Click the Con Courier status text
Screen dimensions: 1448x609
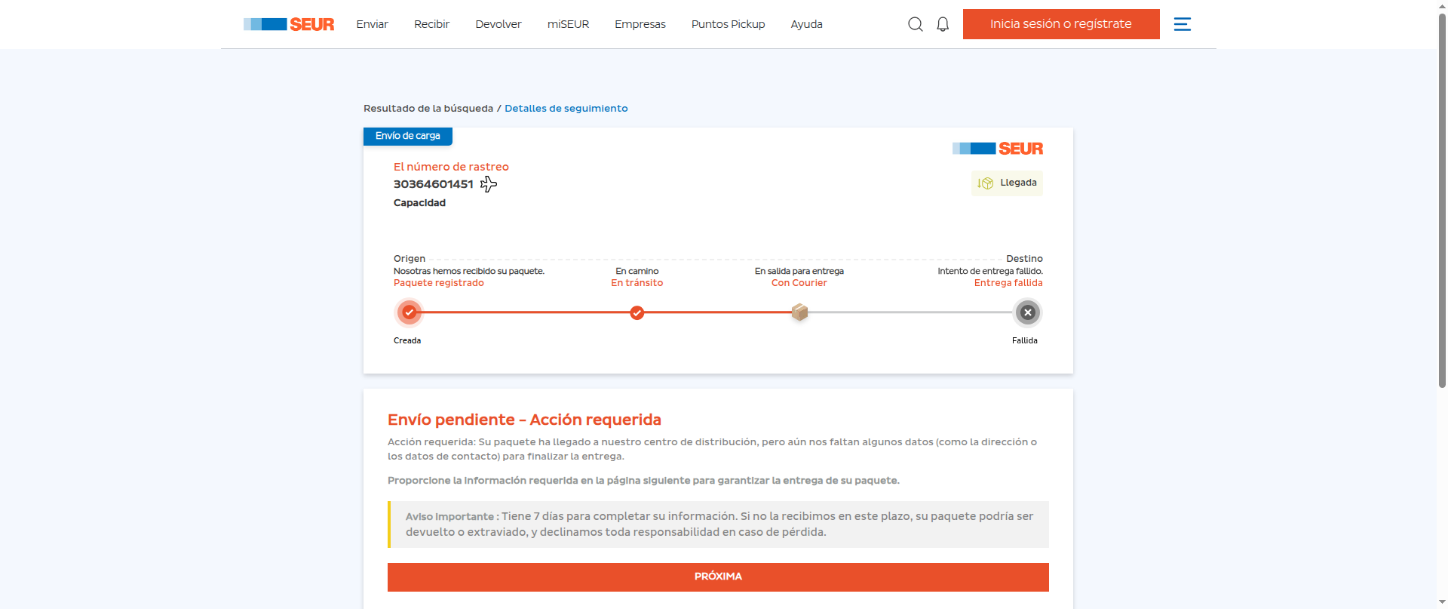point(799,283)
